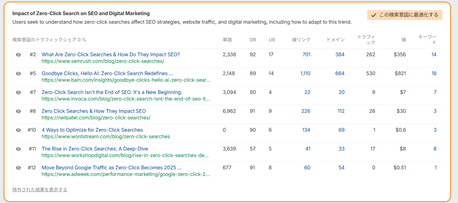Viewport: 458px width, 203px height.
Task: Open 'Goodbye Clicks, Hello AI' title link
Action: click(107, 73)
